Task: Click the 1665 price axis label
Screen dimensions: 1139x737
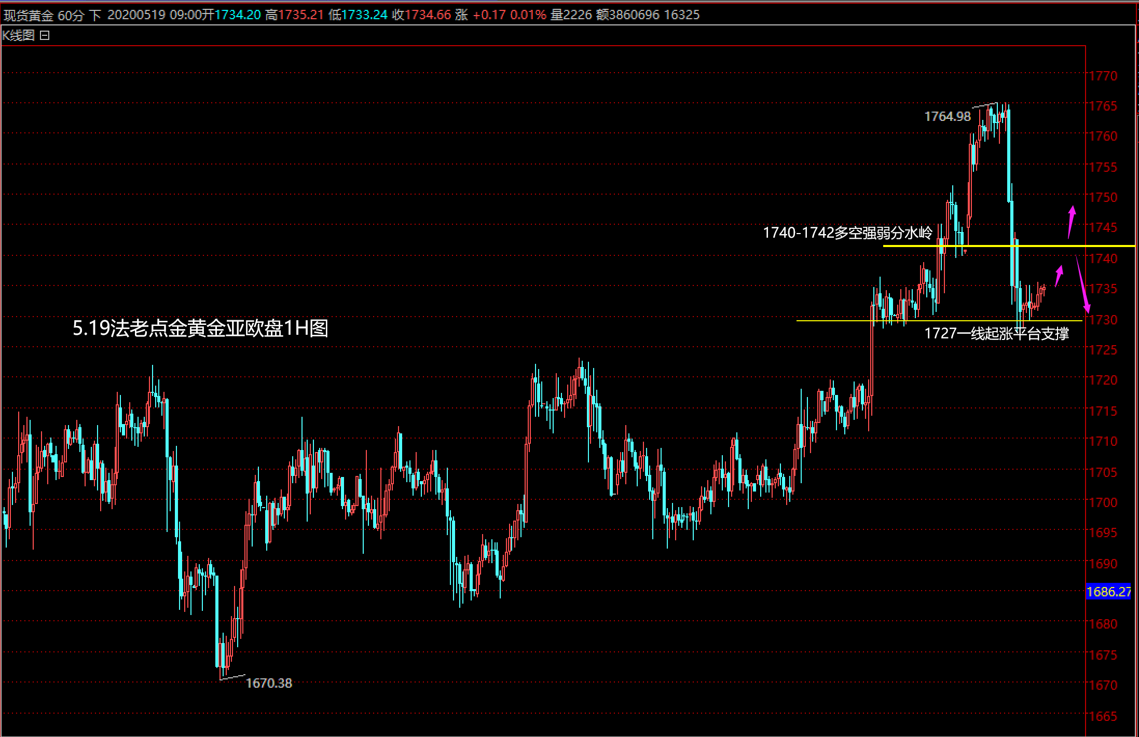Action: coord(1103,716)
